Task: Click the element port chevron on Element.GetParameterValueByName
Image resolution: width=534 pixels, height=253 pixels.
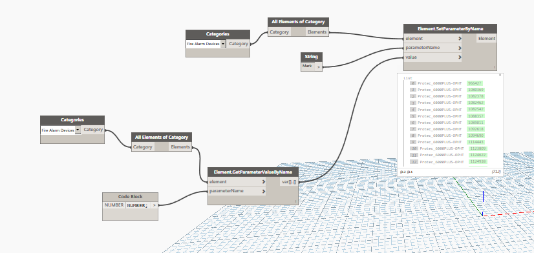Action: click(x=264, y=181)
